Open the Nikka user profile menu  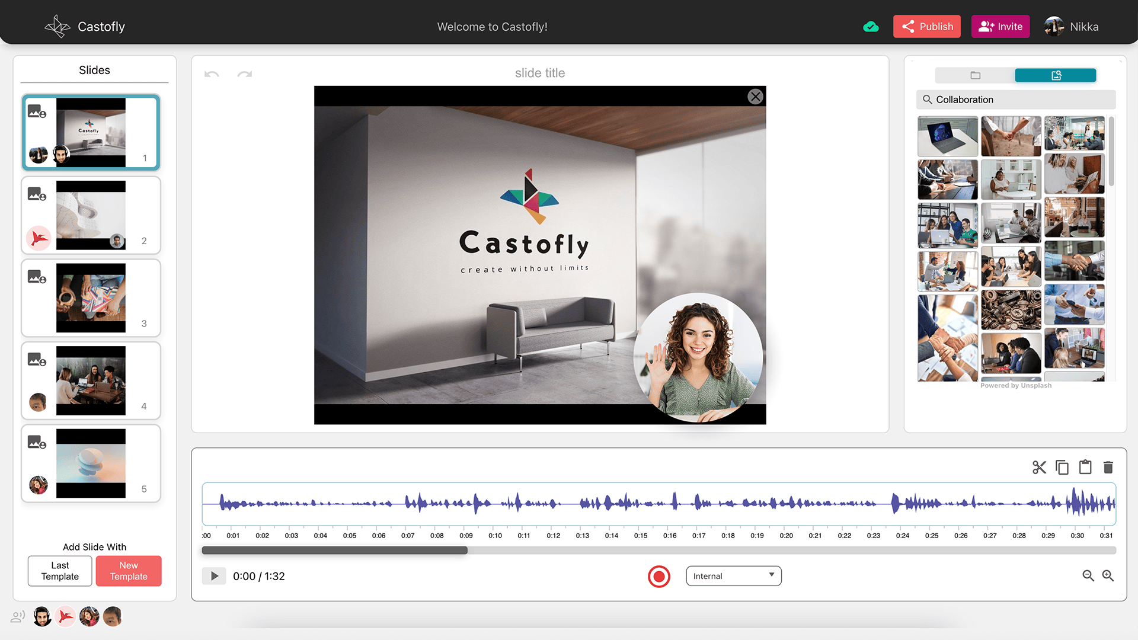point(1072,27)
